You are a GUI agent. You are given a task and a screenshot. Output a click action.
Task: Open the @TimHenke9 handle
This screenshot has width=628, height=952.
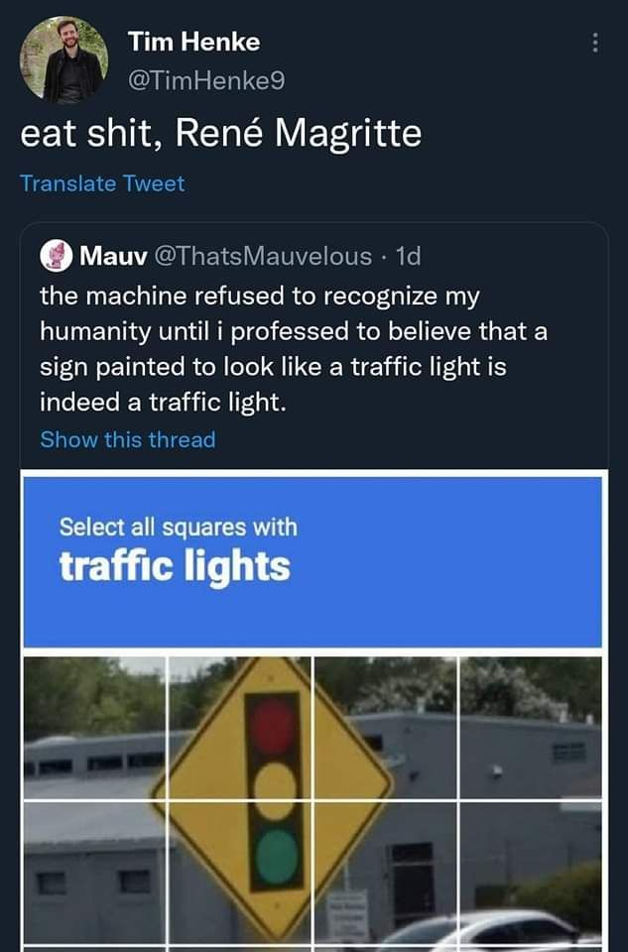pos(206,82)
